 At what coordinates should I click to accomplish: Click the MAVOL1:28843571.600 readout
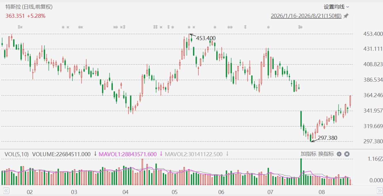point(128,154)
